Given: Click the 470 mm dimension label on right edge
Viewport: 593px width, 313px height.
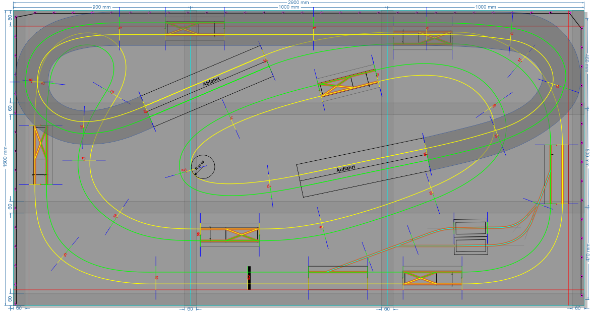Looking at the screenshot, I should [589, 252].
